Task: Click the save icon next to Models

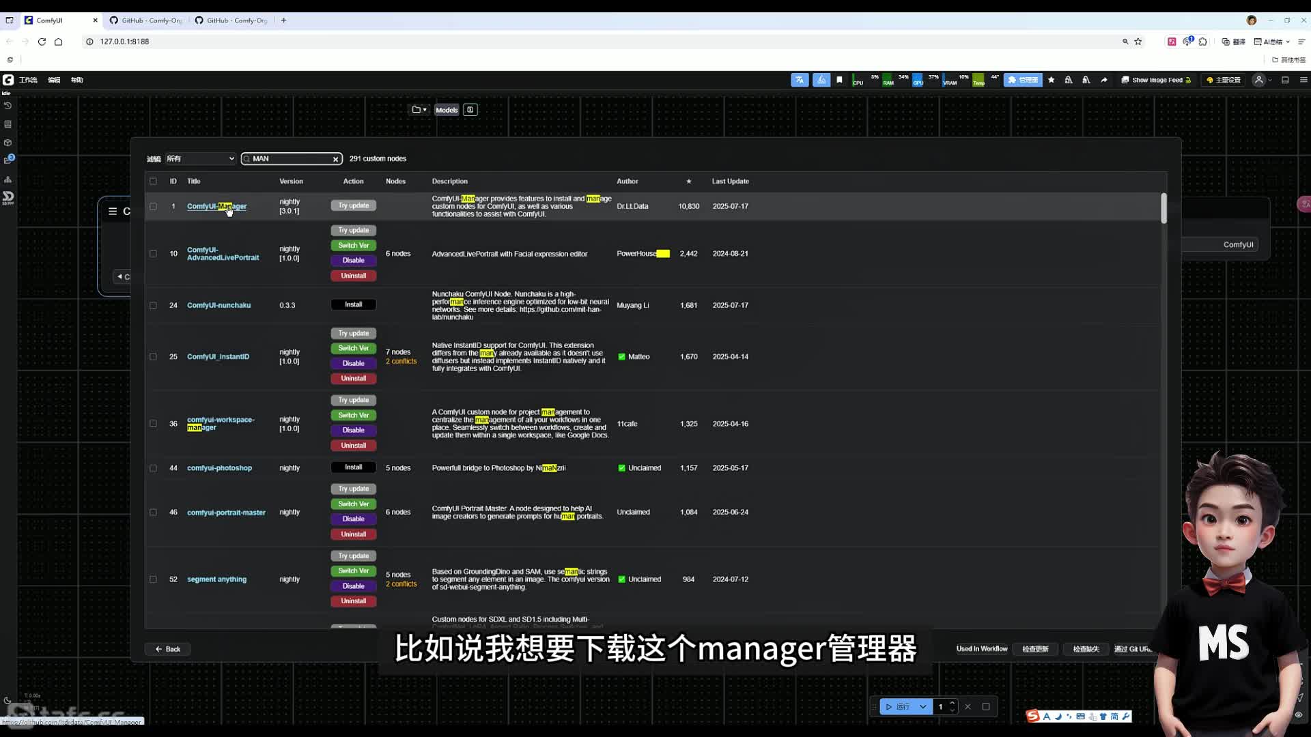Action: 470,110
